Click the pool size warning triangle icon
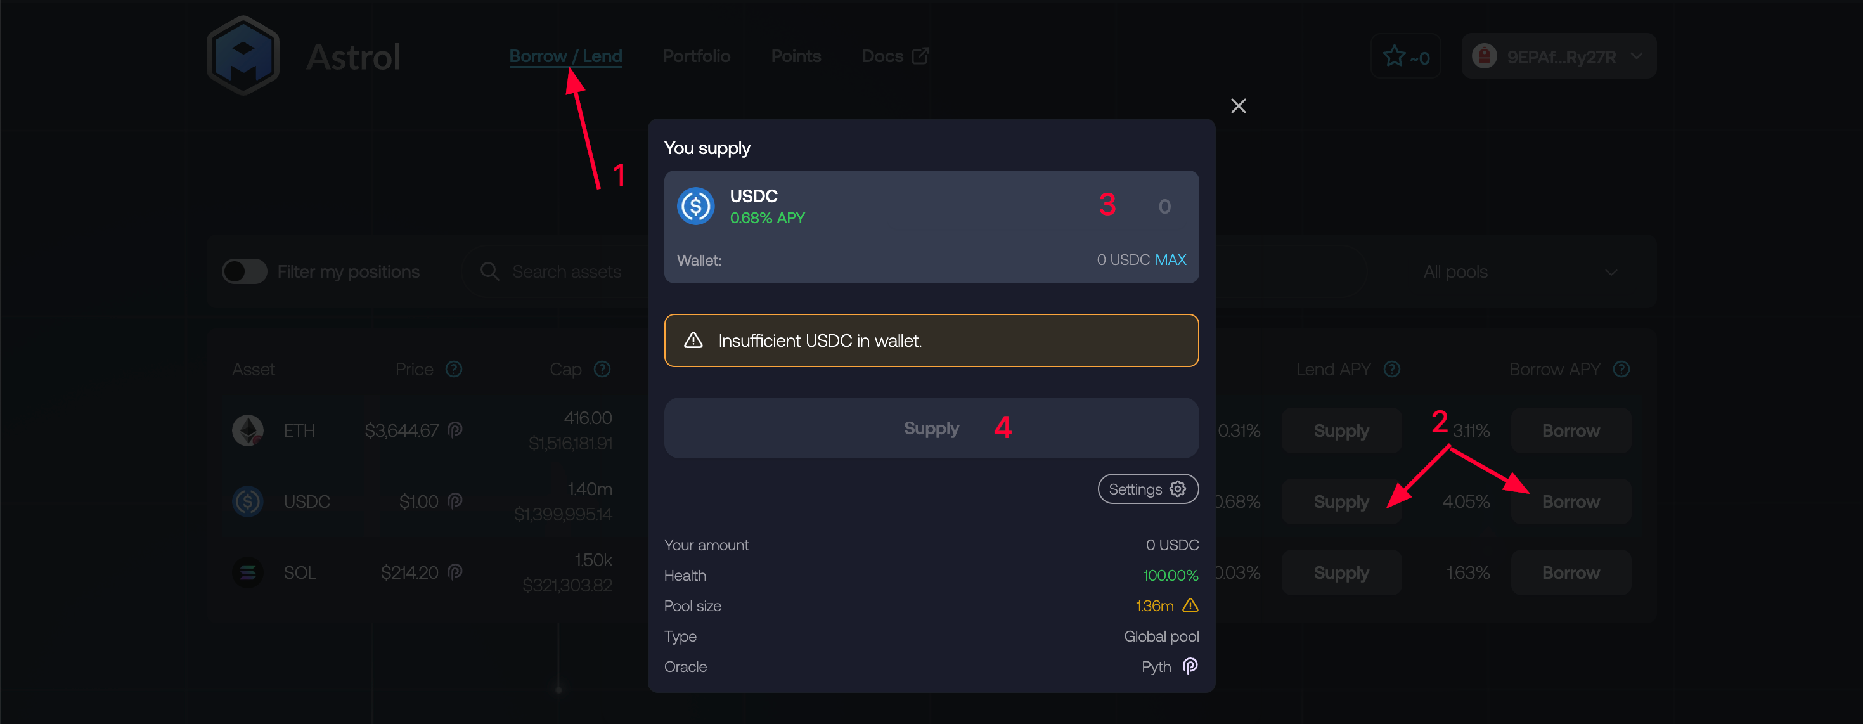 [x=1190, y=605]
